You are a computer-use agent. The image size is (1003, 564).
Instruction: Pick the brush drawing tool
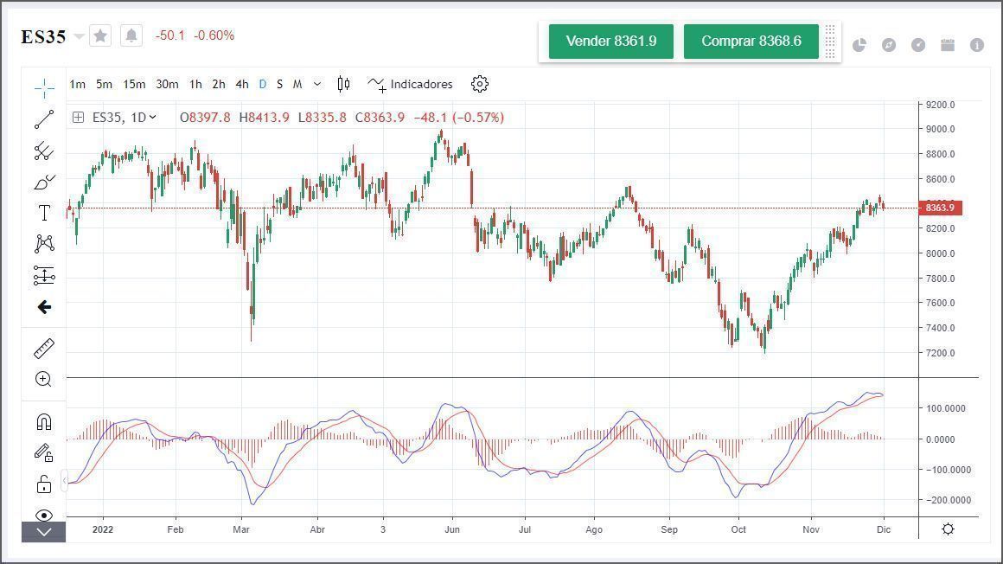44,182
